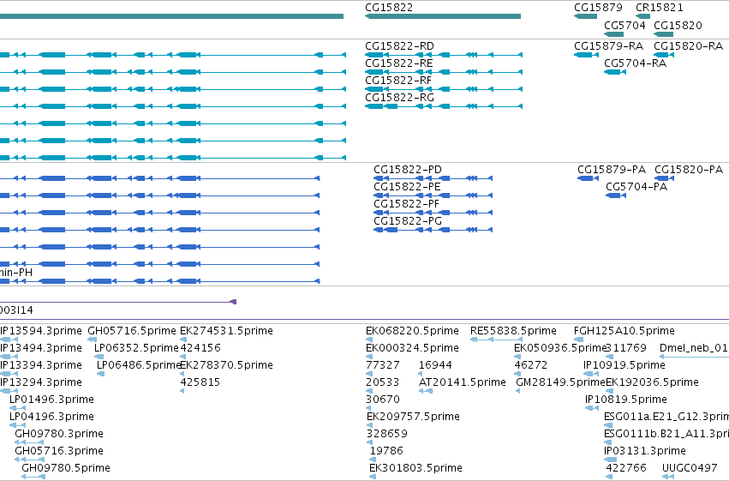
Task: Click the 424156 feature label
Action: click(x=200, y=348)
